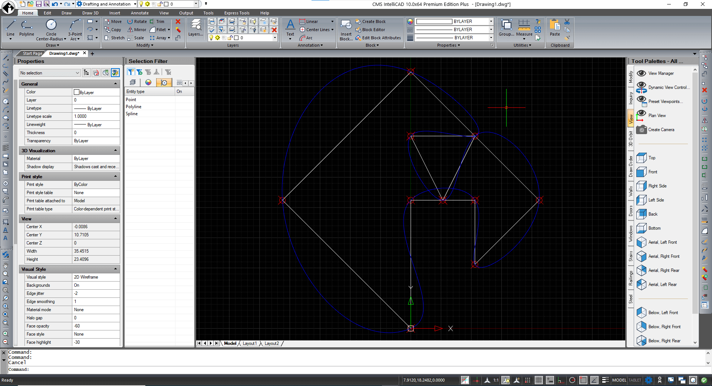Viewport: 712px width, 386px height.
Task: Click the Linetype scale value 1.0000
Action: click(96, 116)
